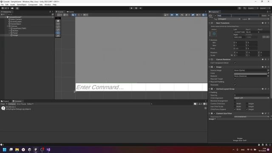This screenshot has height=153, width=272.
Task: Open the Editor dropdown in Console
Action: [30, 104]
